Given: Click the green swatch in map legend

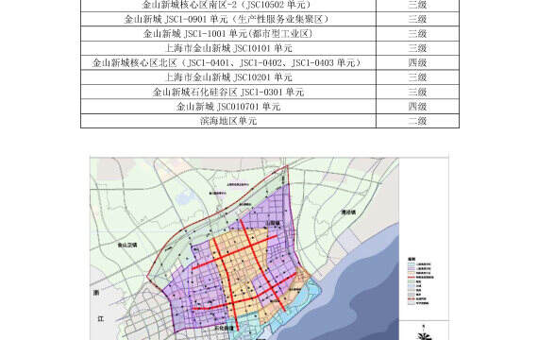Looking at the screenshot, I should 412,281.
